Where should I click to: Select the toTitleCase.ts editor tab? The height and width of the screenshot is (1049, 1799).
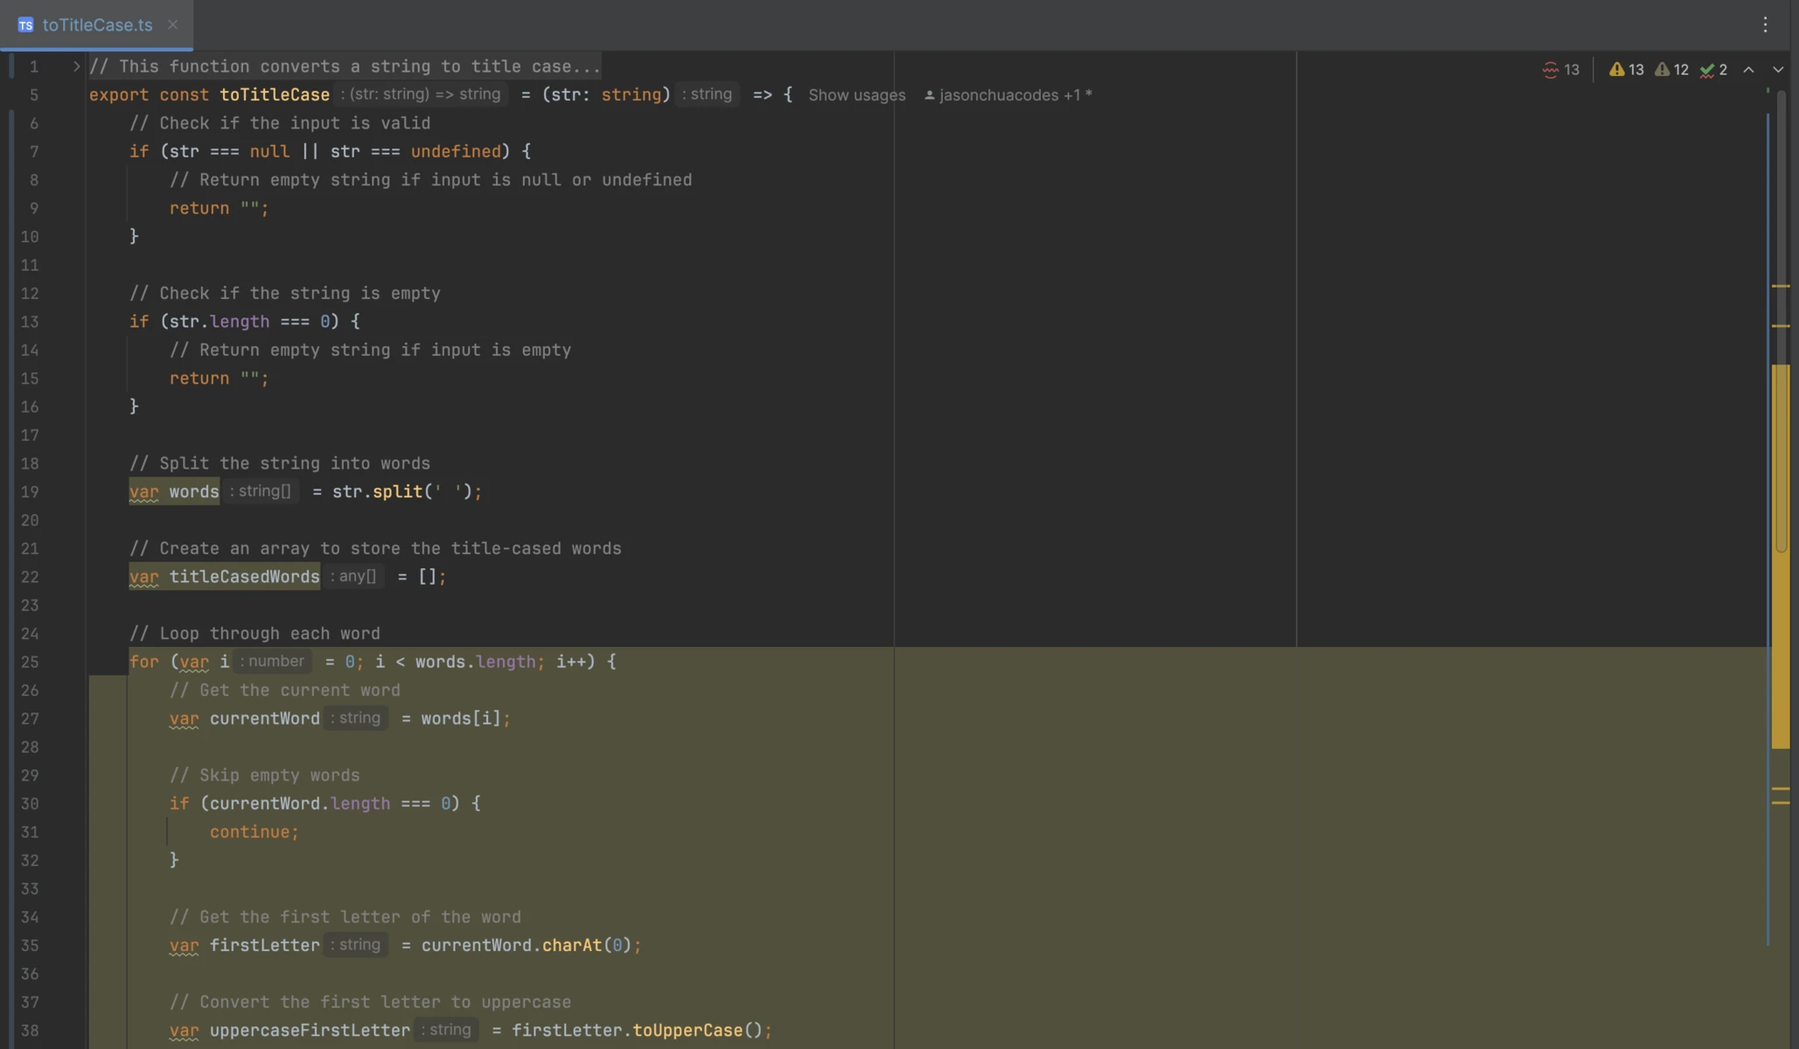tap(96, 24)
